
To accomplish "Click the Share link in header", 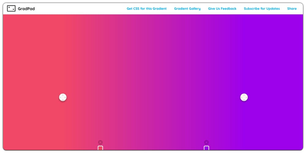I will (x=292, y=9).
